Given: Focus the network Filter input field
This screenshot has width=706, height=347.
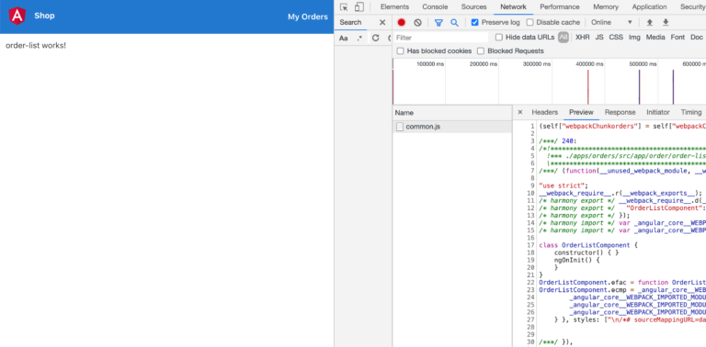Looking at the screenshot, I should (x=441, y=38).
